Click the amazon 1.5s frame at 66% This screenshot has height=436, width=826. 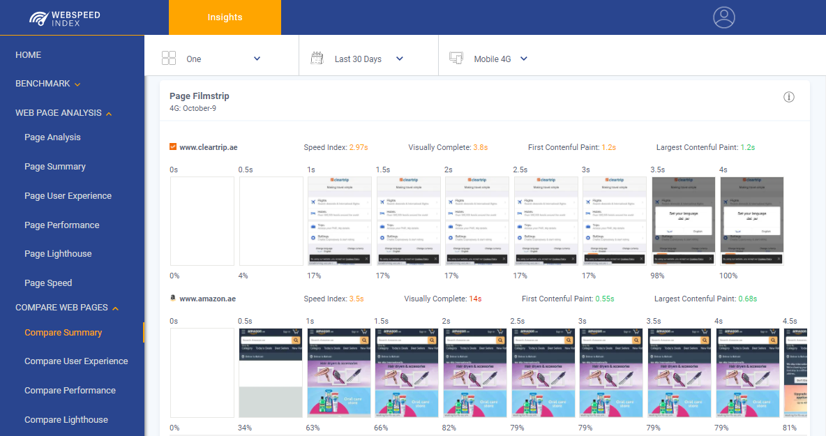pos(407,373)
